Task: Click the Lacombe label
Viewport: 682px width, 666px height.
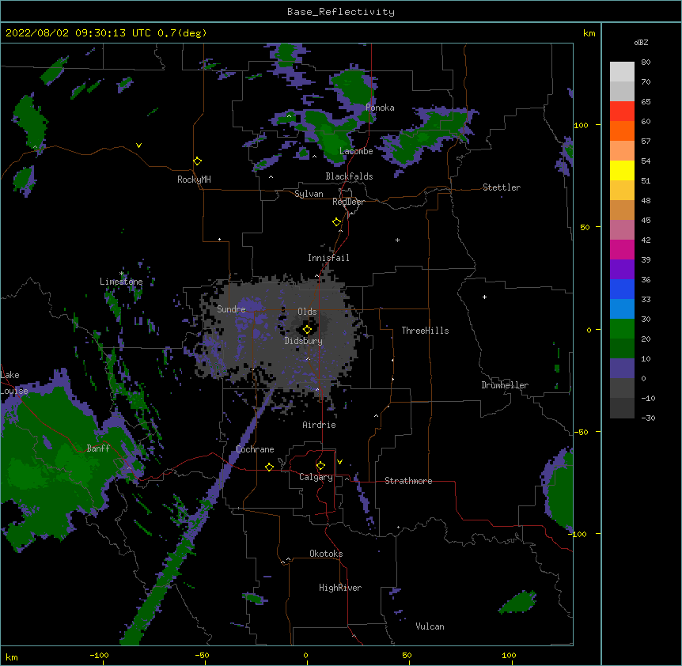Action: [x=356, y=151]
